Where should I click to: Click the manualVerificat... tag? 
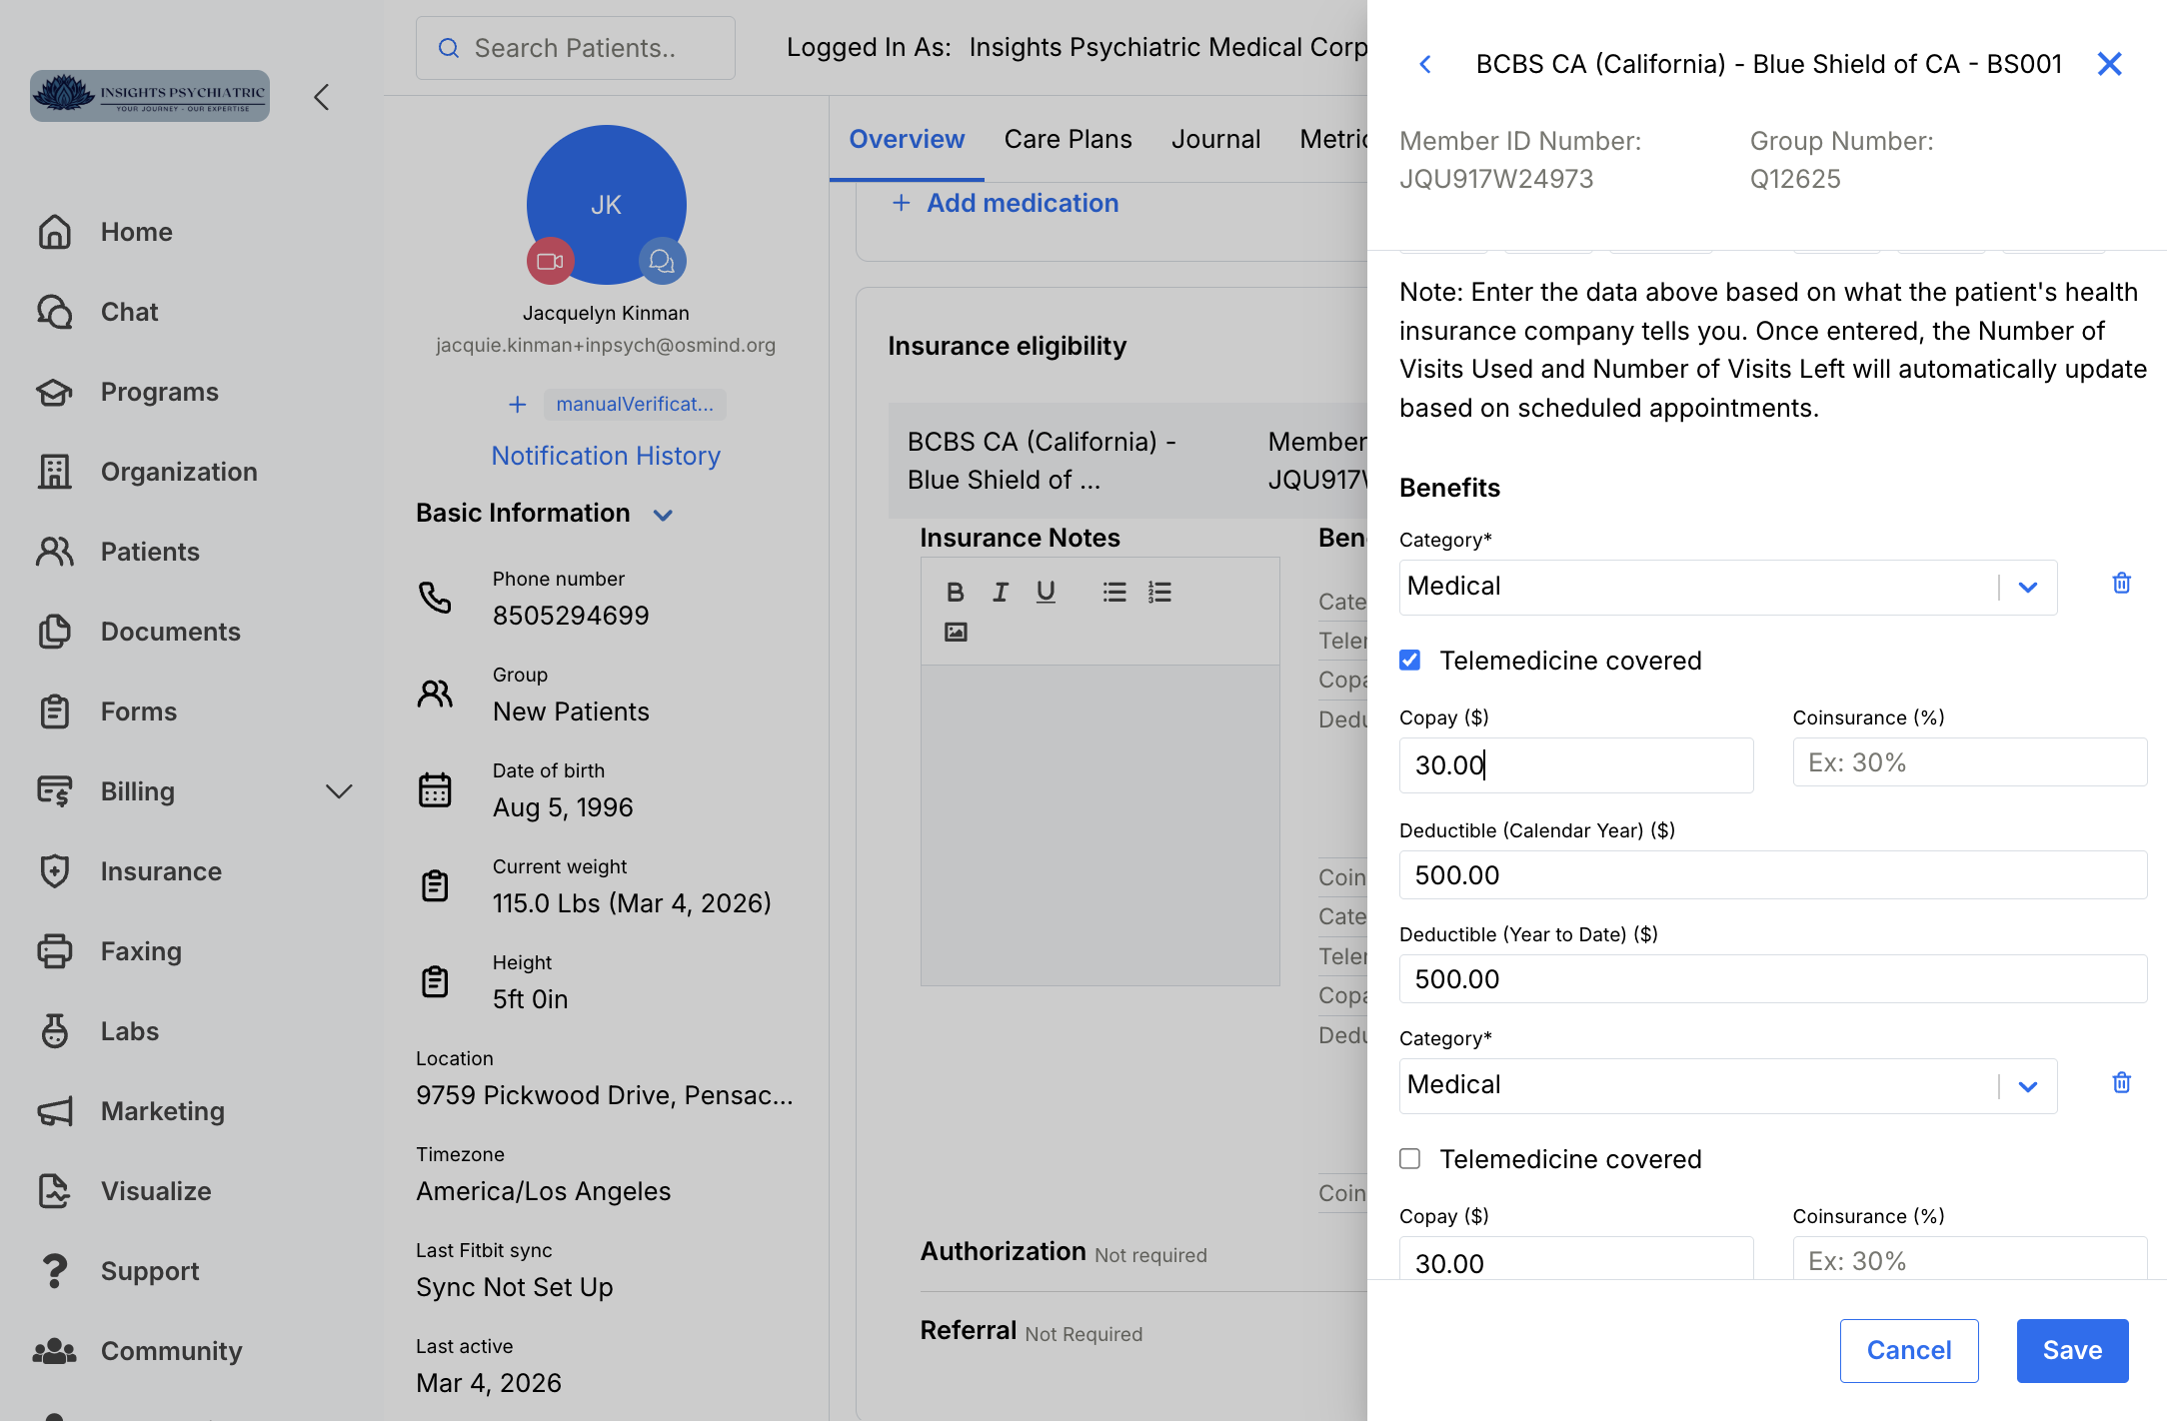coord(635,404)
